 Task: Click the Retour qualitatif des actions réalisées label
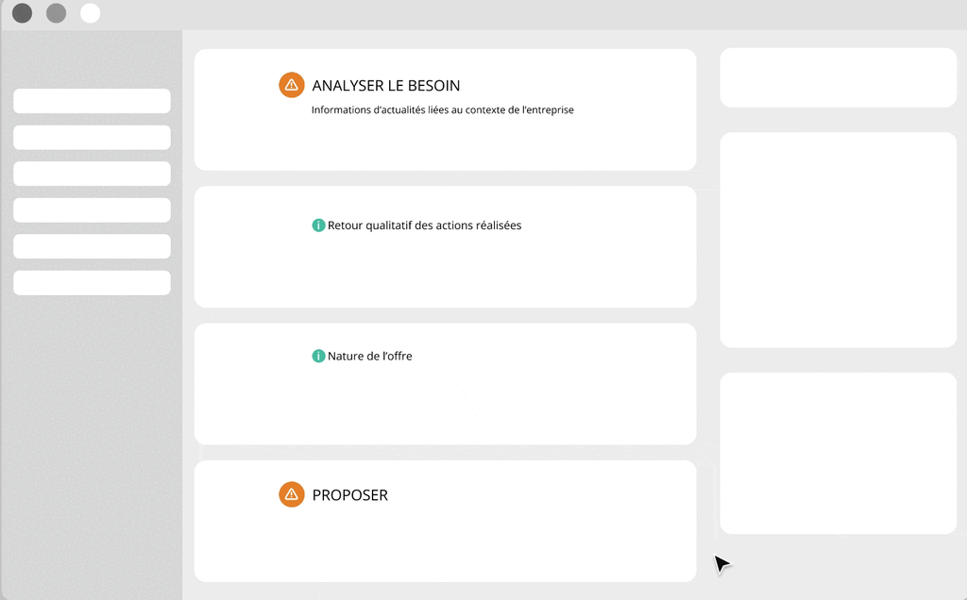(424, 225)
